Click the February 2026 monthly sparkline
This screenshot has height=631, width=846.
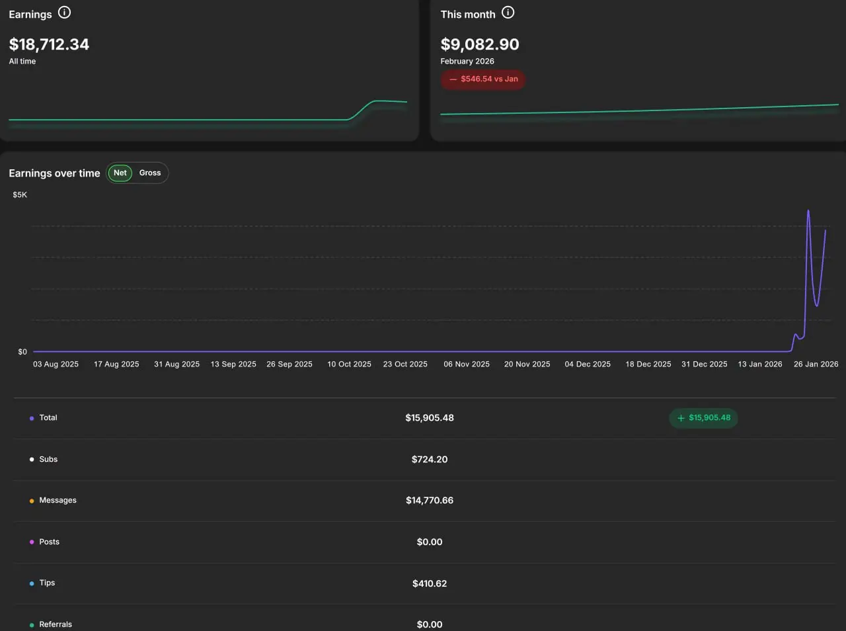tap(639, 110)
